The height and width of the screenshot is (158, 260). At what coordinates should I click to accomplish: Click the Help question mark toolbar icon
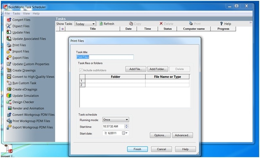tap(221, 24)
